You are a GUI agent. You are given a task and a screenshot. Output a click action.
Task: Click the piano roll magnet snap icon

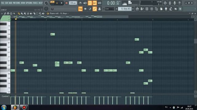click(8, 13)
